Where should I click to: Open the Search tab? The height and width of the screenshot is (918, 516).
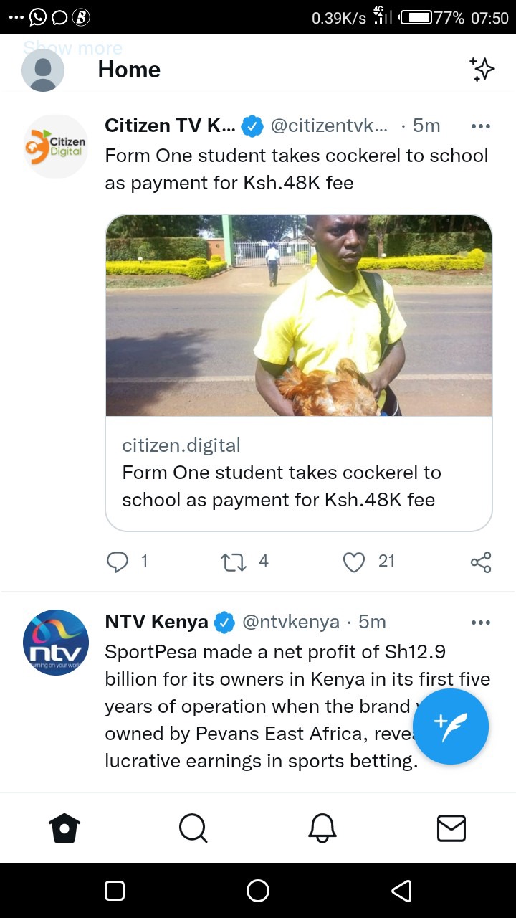[x=193, y=829]
